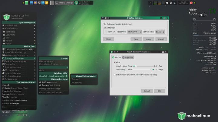Click the question mark help icon in panel
The width and height of the screenshot is (218, 122).
click(175, 3)
